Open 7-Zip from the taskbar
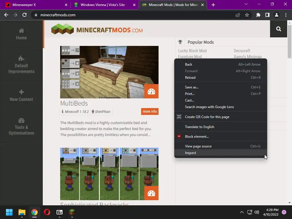Viewport: 292px width, 219px height. point(60,212)
